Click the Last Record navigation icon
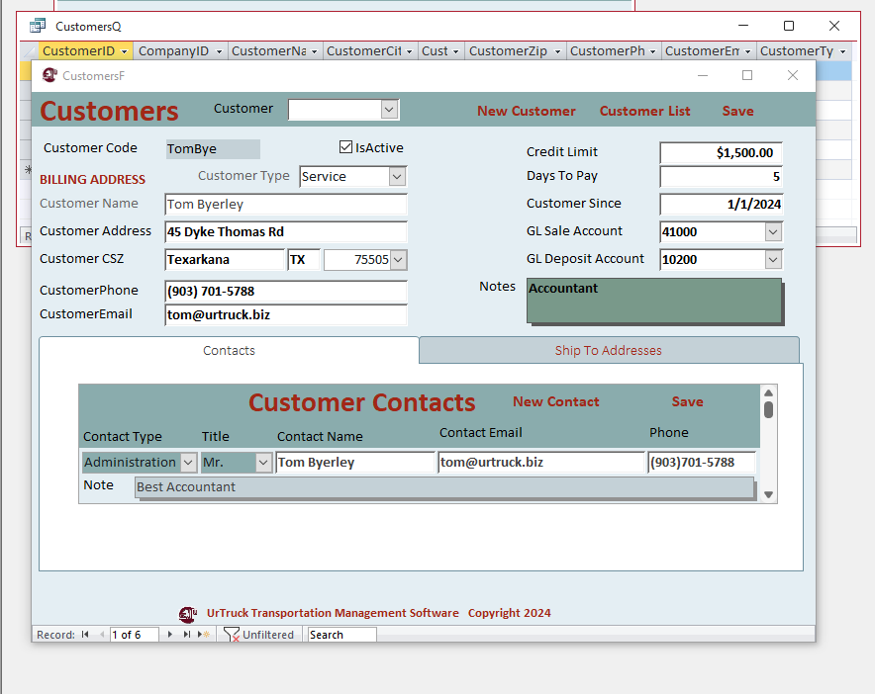This screenshot has width=875, height=694. coord(186,634)
